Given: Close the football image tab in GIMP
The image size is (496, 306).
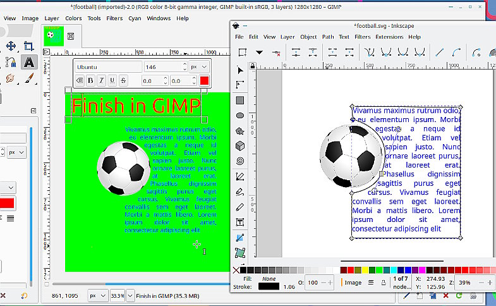Looking at the screenshot, I should pos(71,36).
